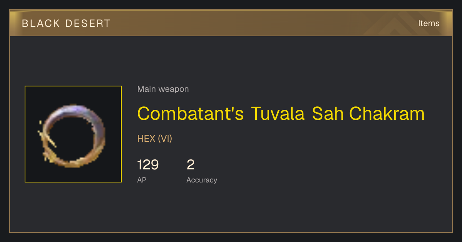Click the Accuracy stat label
This screenshot has width=462, height=242.
pos(202,180)
